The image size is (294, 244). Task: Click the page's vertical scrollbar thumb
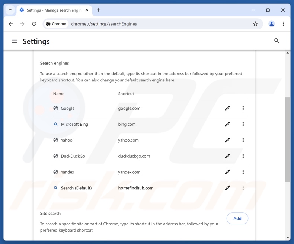[x=288, y=139]
